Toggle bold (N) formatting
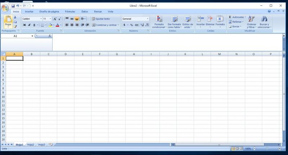Viewport: 288px width, 155px height. pyautogui.click(x=24, y=25)
